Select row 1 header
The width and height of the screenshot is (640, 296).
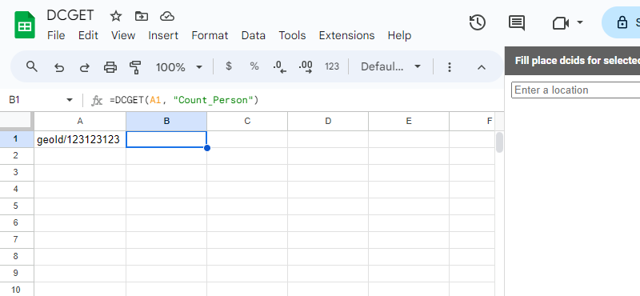pos(17,139)
